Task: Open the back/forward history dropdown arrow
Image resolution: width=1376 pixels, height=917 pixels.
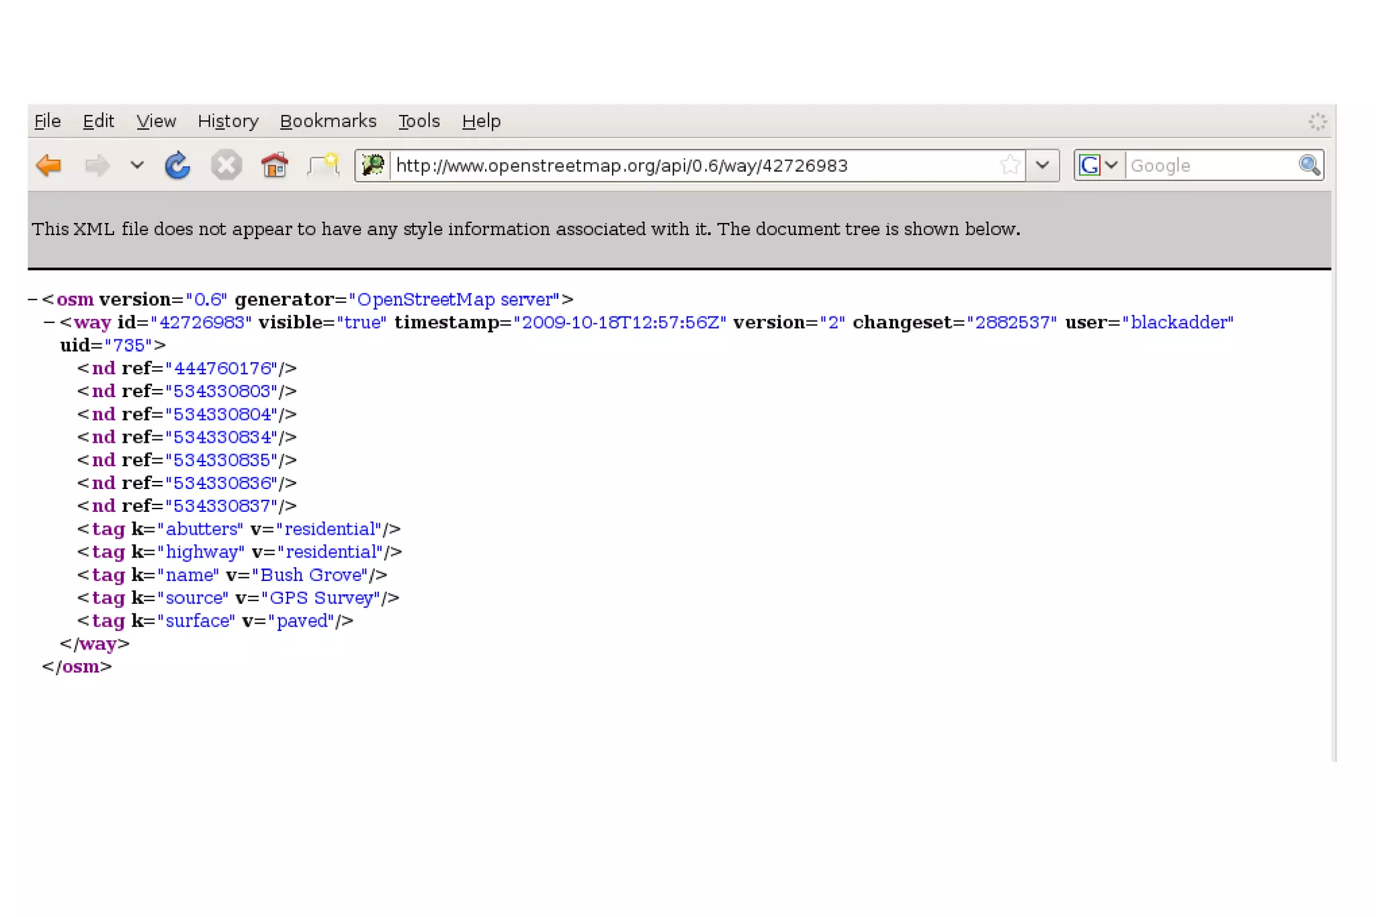Action: pyautogui.click(x=137, y=165)
